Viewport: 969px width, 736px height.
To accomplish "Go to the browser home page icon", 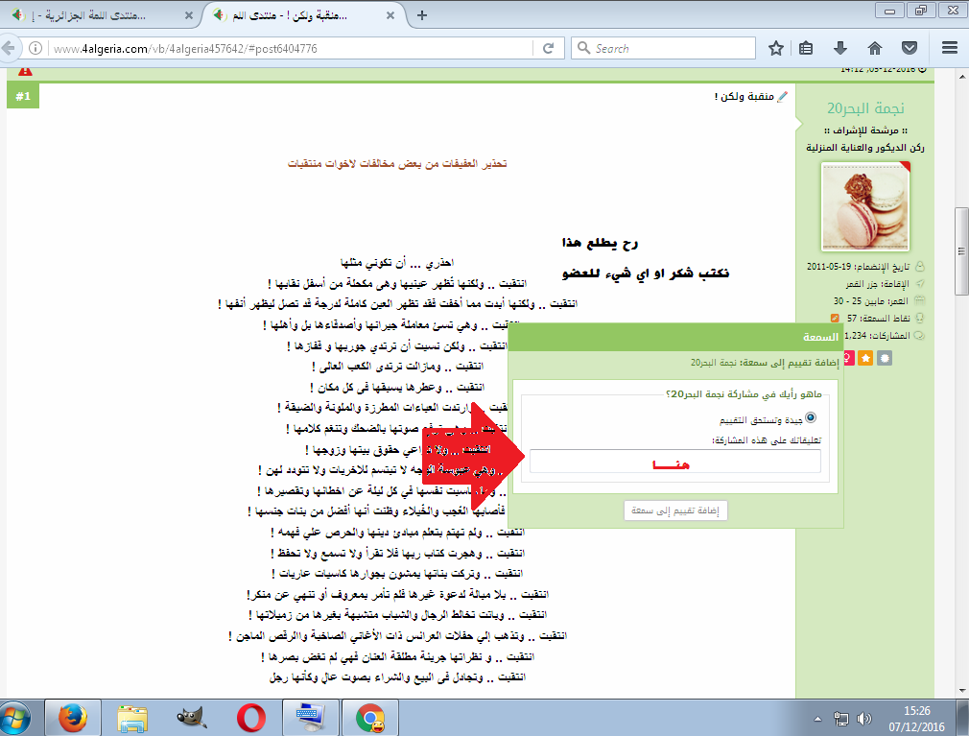I will (874, 48).
